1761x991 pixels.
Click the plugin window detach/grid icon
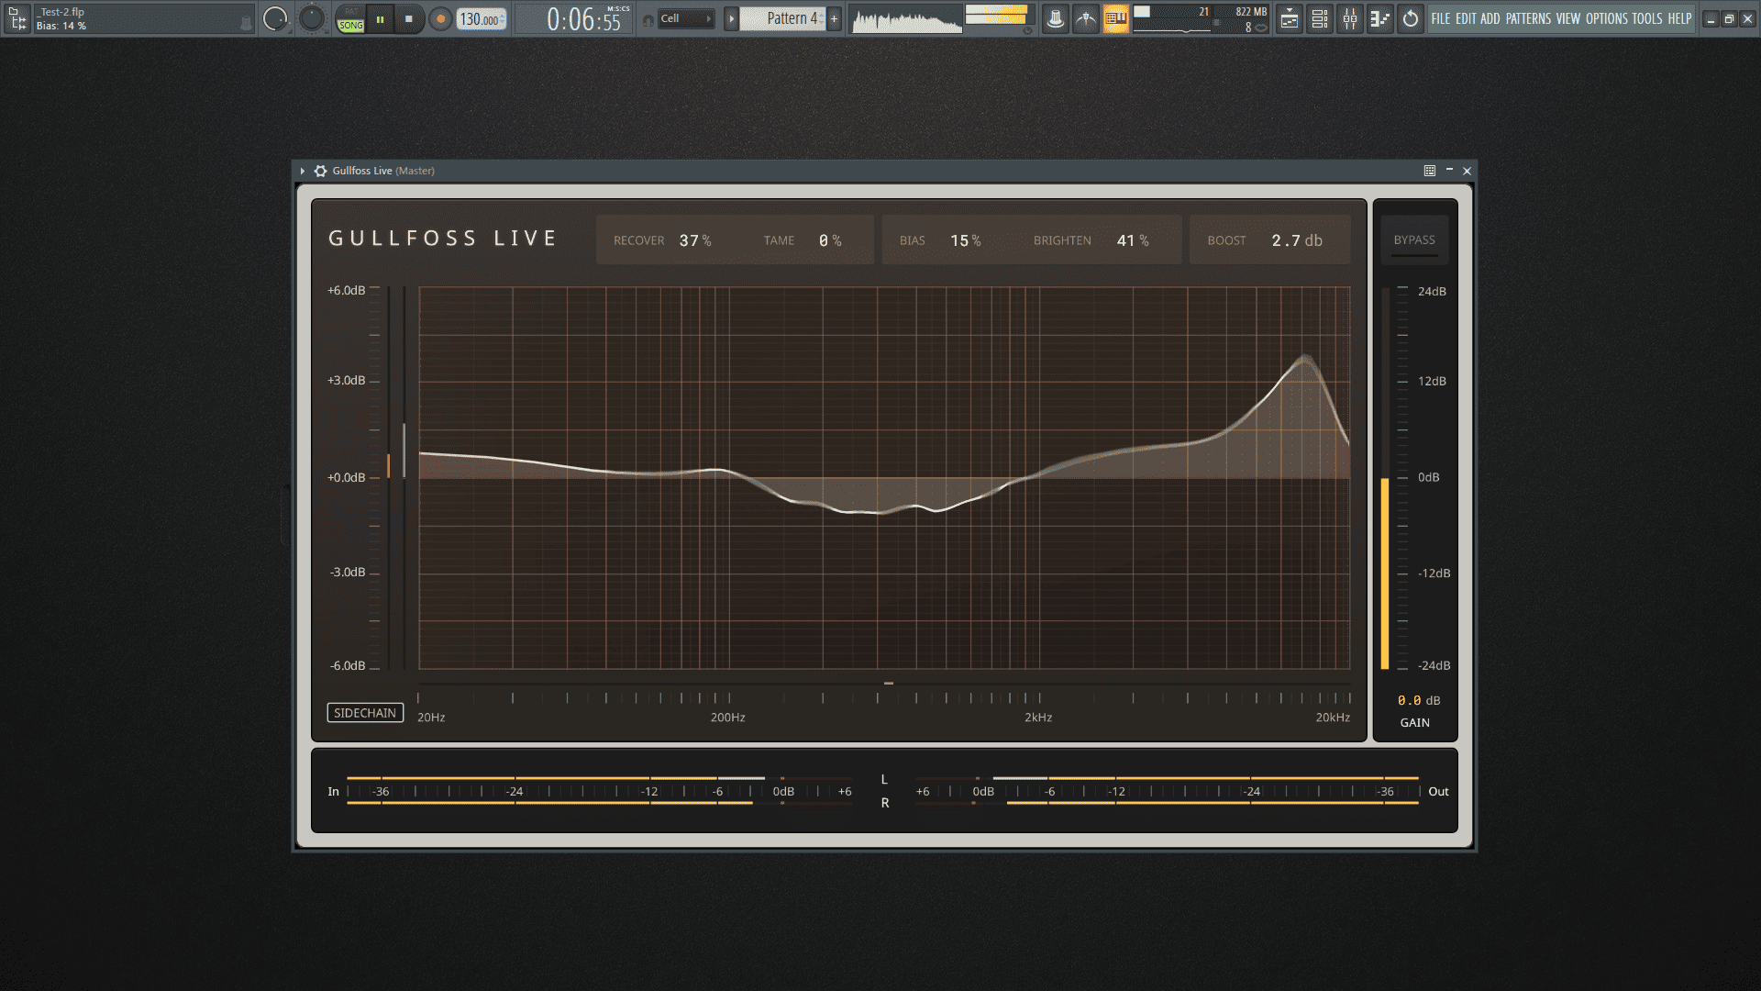(x=1429, y=171)
